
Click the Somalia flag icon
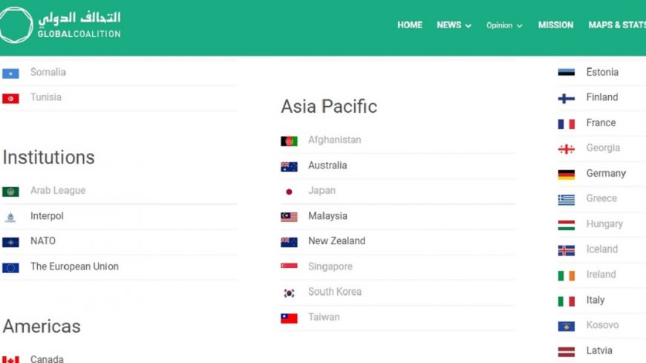click(10, 73)
